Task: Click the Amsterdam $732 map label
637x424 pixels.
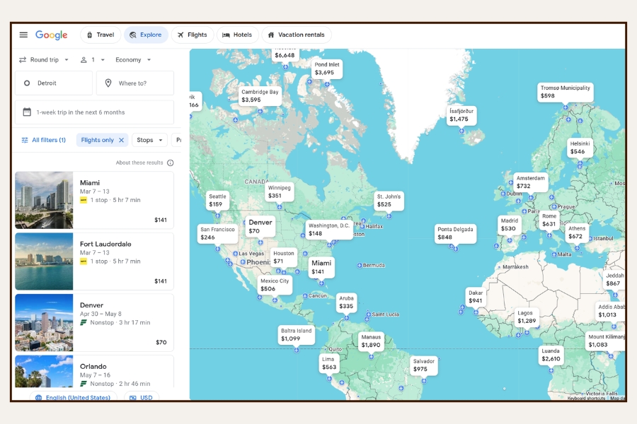Action: (531, 182)
